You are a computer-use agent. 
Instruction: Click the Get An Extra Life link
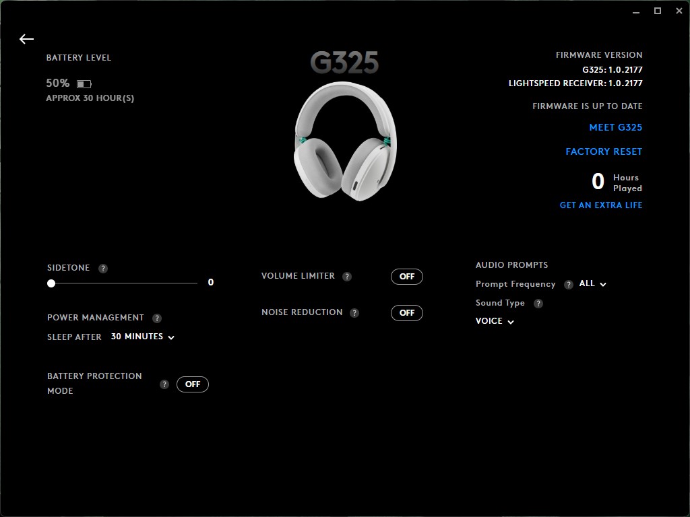(601, 205)
